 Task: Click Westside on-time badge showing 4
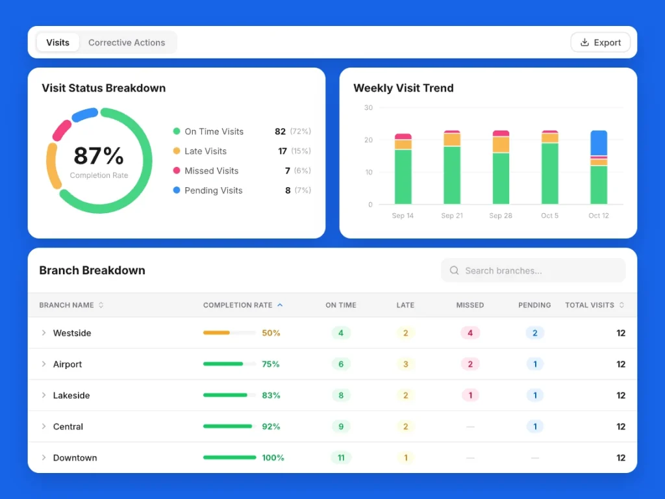(341, 333)
